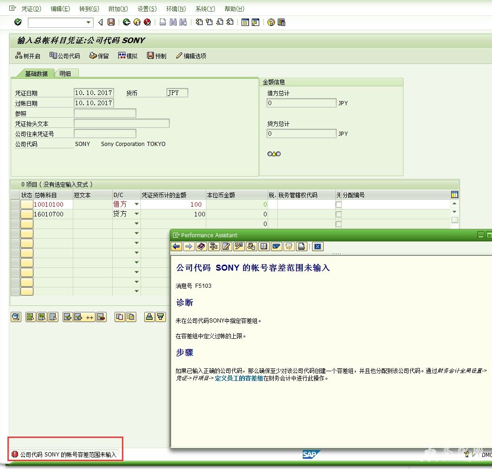Image resolution: width=492 pixels, height=469 pixels.
Task: Click the Find Next icon
Action: 183,22
